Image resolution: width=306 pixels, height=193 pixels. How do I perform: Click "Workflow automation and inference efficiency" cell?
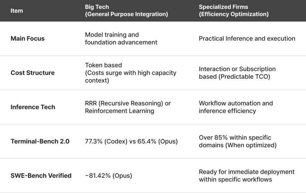(x=236, y=107)
